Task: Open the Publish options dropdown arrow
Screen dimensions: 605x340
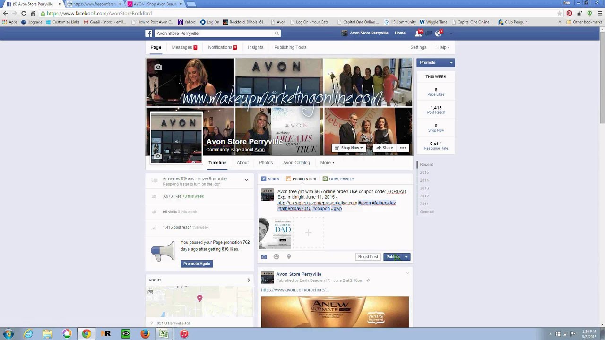Action: point(406,257)
